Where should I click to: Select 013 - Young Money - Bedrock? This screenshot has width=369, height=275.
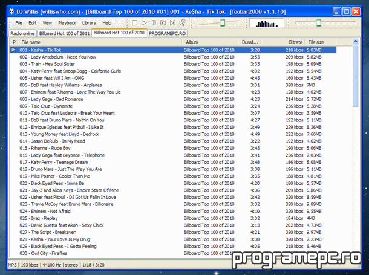173,134
